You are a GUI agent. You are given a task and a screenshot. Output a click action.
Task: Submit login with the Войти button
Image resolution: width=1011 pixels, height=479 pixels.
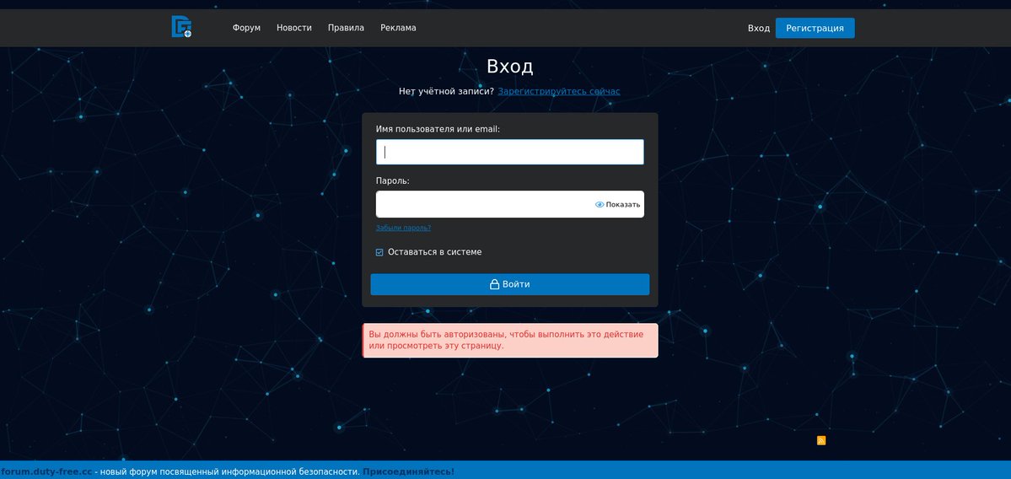point(509,284)
